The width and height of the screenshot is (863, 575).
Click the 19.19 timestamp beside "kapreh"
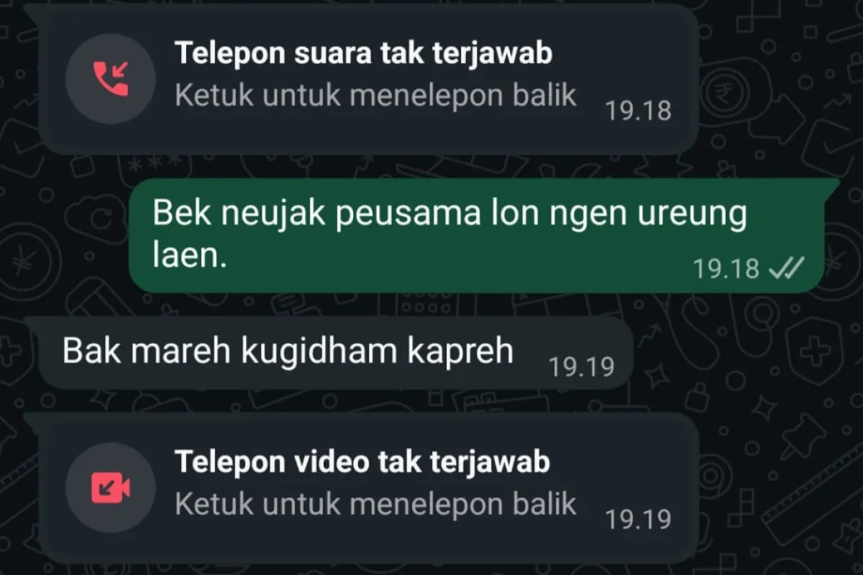(582, 367)
